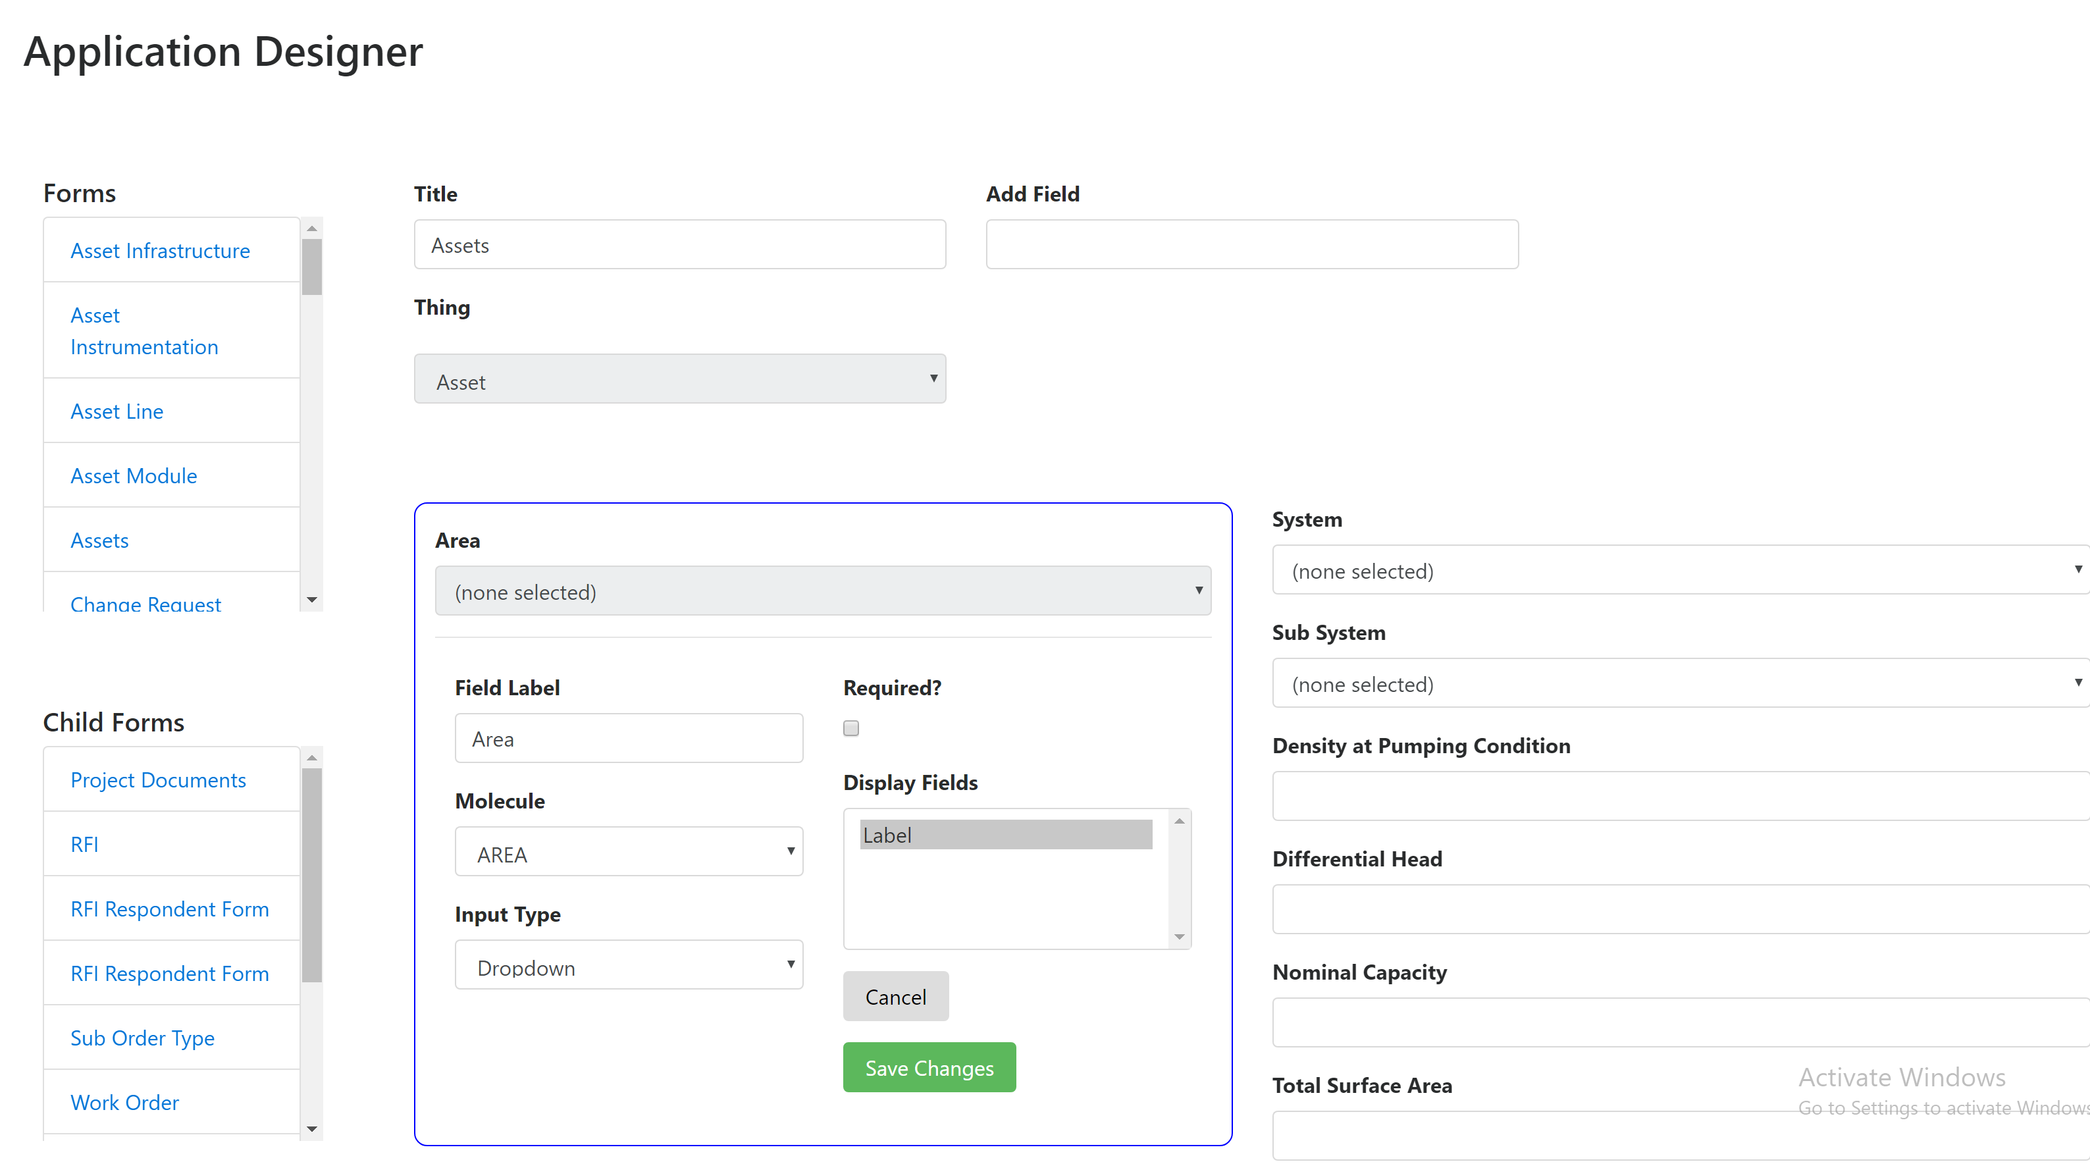
Task: Open the "Asset Module" form
Action: click(x=134, y=475)
